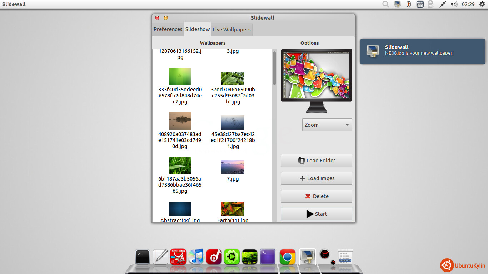The width and height of the screenshot is (488, 274).
Task: Switch to the Preferences tab
Action: 168,29
